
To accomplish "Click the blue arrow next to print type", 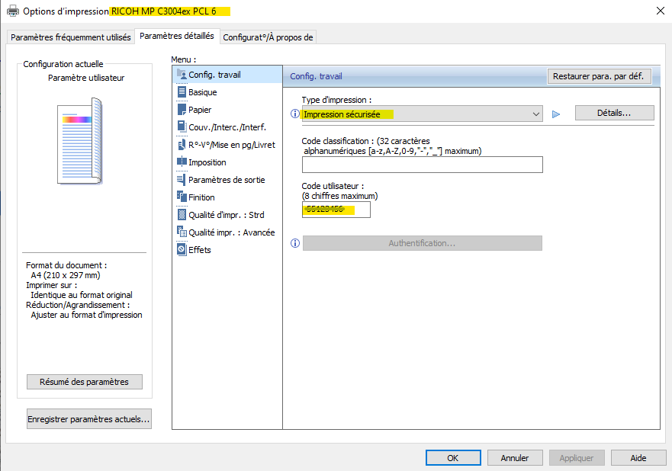I will coord(556,114).
